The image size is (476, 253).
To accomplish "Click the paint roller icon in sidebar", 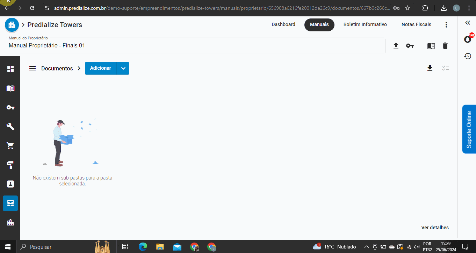I will tap(10, 165).
